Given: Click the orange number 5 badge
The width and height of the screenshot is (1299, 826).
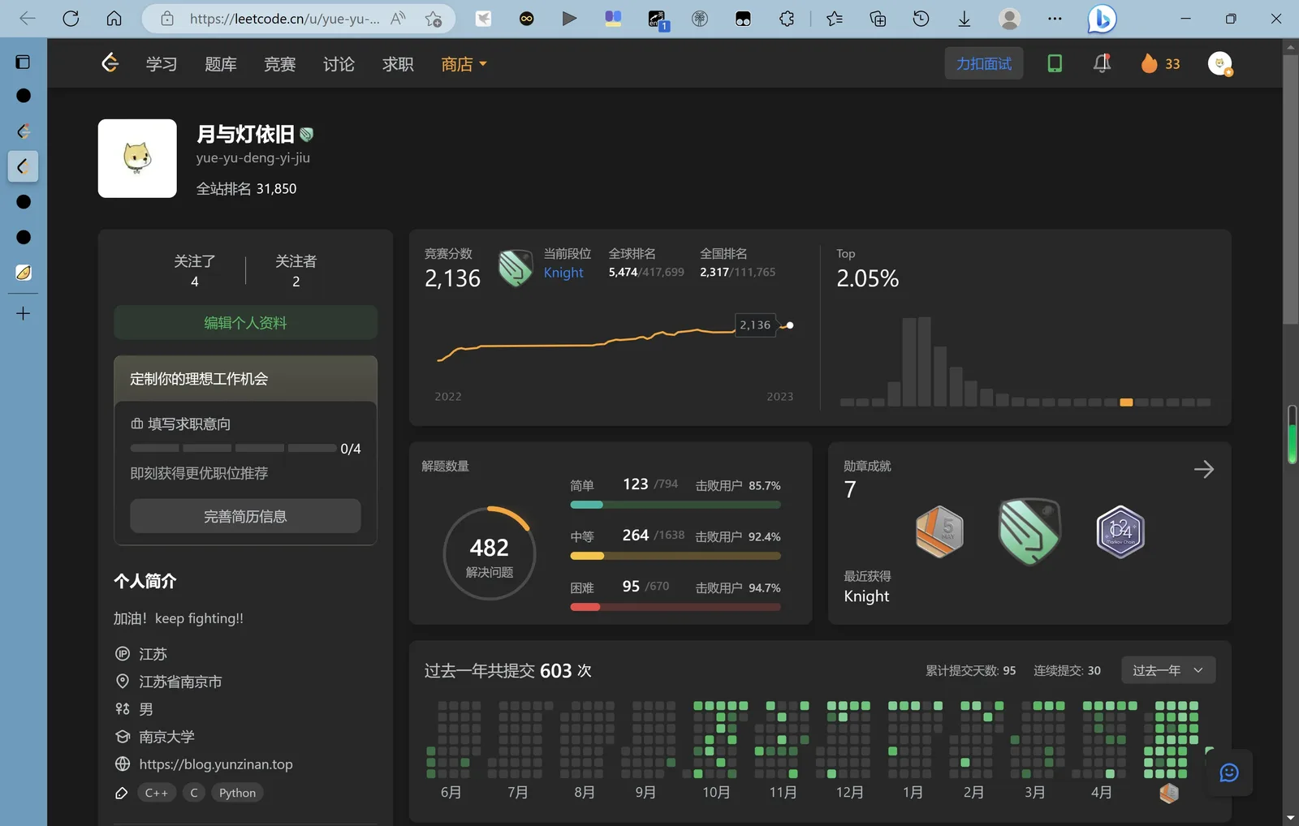Looking at the screenshot, I should coord(939,531).
